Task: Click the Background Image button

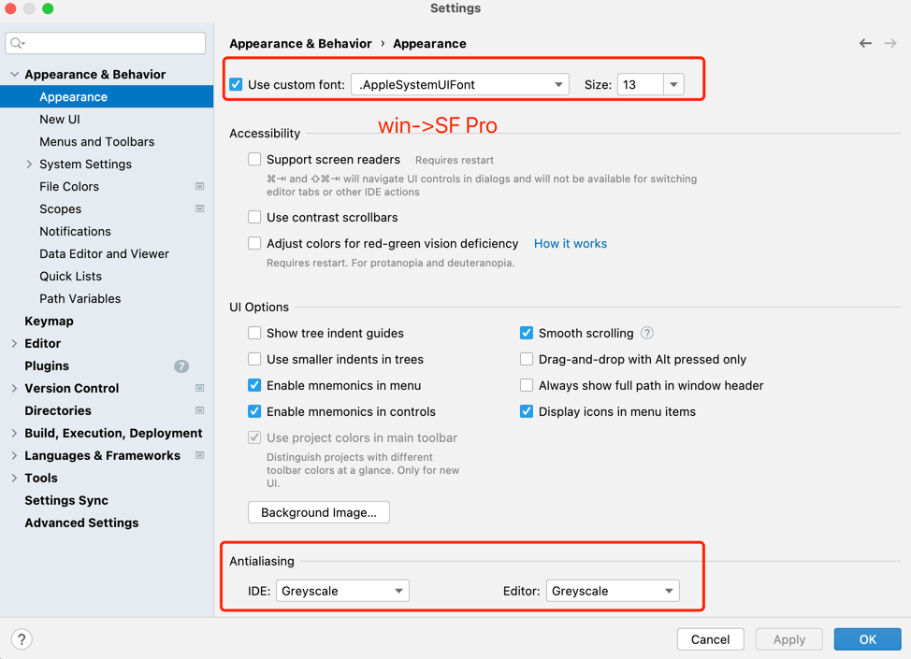Action: pyautogui.click(x=318, y=512)
